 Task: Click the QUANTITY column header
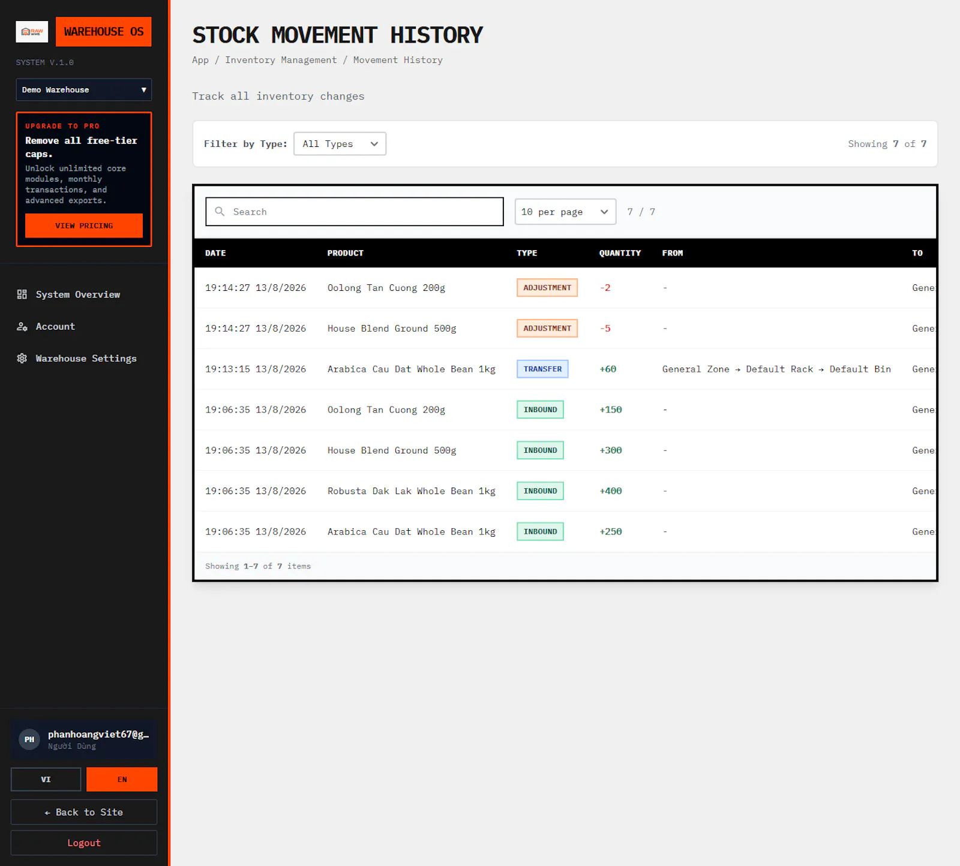pyautogui.click(x=620, y=253)
